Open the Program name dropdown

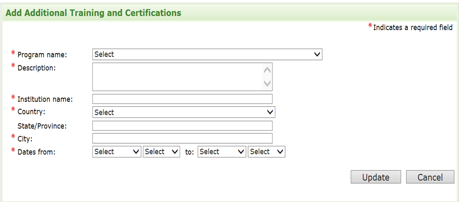207,54
